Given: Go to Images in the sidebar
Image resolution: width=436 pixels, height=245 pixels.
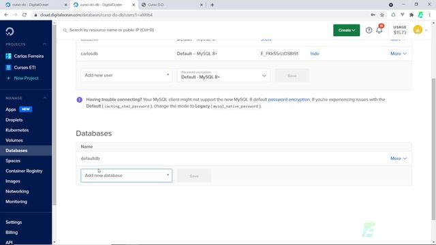Looking at the screenshot, I should (13, 181).
